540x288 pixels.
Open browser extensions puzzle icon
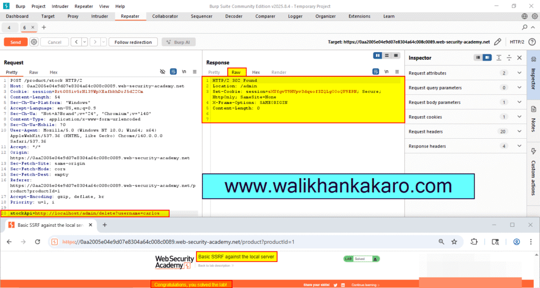[x=474, y=242]
